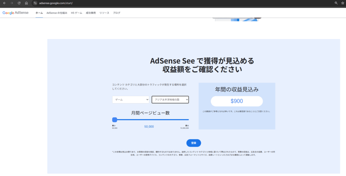
Task: Open the 成功事例 menu item
Action: pos(91,13)
